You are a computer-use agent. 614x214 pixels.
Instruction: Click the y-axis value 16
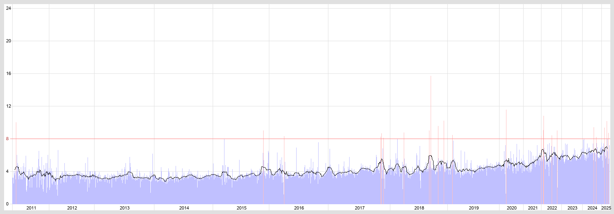point(9,73)
